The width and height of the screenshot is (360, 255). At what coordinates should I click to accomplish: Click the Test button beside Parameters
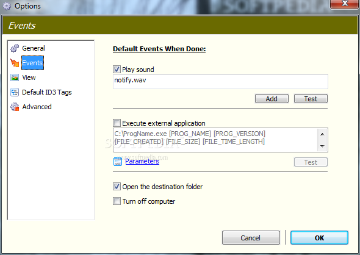311,162
